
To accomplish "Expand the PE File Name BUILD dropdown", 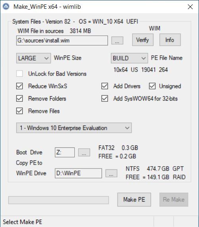I will click(129, 58).
